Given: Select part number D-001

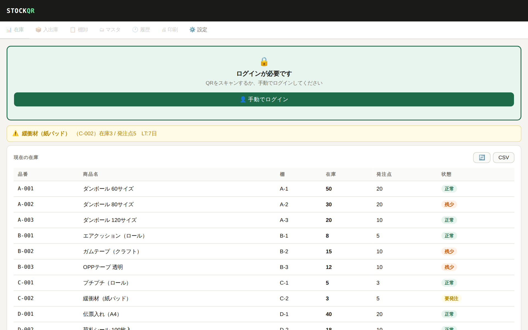Looking at the screenshot, I should pos(26,314).
